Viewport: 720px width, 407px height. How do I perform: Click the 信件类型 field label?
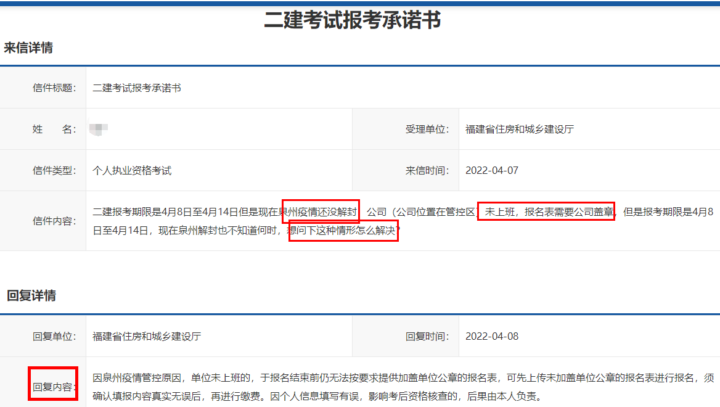54,170
